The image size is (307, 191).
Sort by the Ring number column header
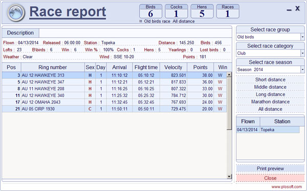(x=53, y=67)
